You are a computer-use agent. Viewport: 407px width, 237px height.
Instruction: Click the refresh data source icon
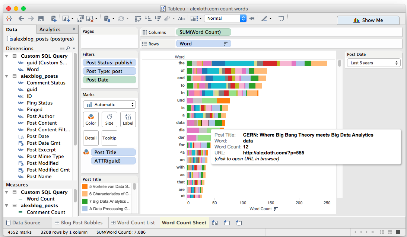[121, 18]
